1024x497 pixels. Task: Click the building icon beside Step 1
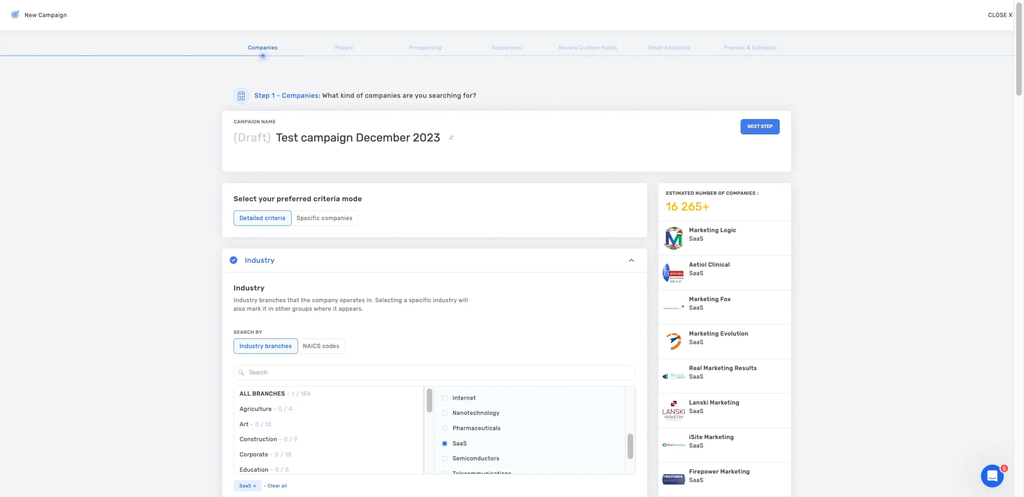coord(241,96)
